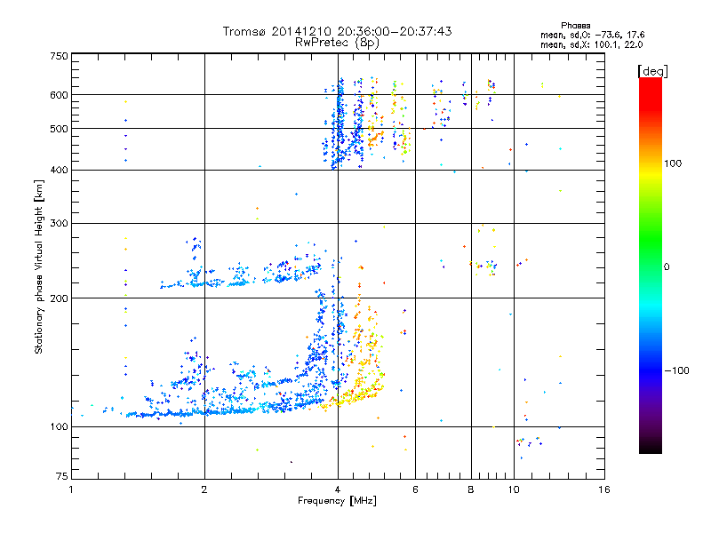Click the x-axis tick label '8'
This screenshot has width=711, height=533.
[471, 489]
